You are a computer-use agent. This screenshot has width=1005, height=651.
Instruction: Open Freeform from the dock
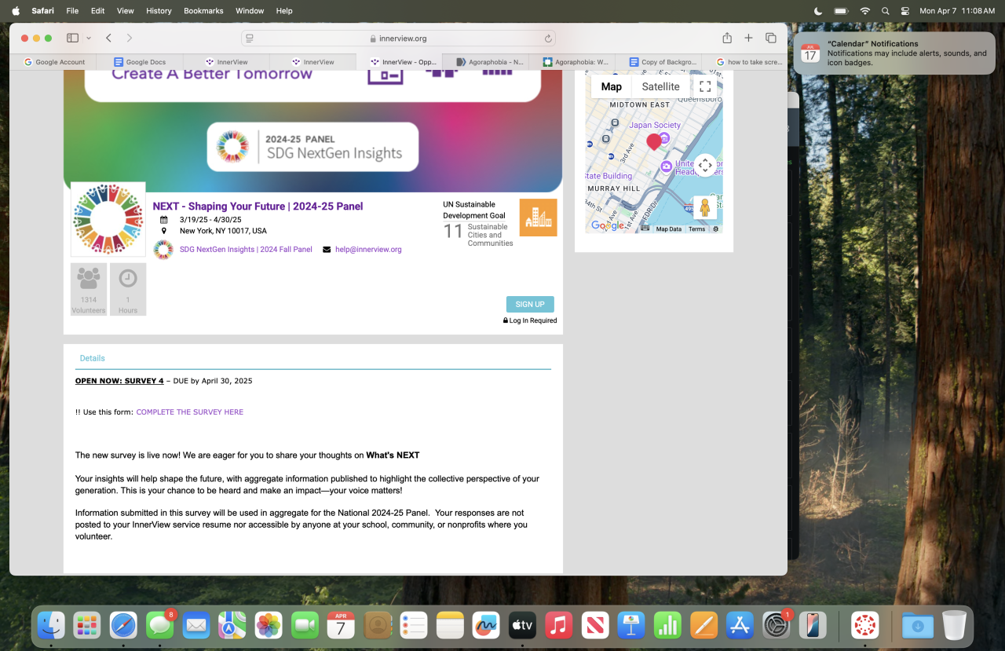tap(487, 625)
